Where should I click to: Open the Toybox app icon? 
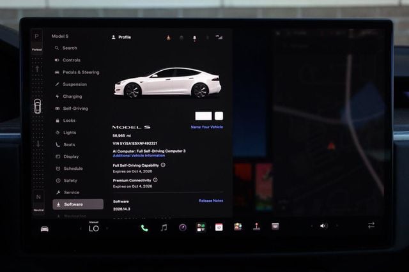pyautogui.click(x=238, y=227)
